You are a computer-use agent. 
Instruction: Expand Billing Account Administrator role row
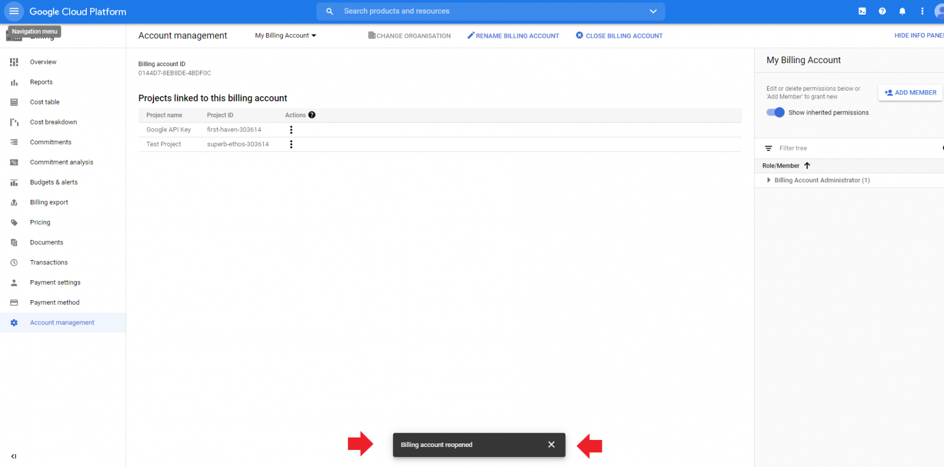(768, 180)
